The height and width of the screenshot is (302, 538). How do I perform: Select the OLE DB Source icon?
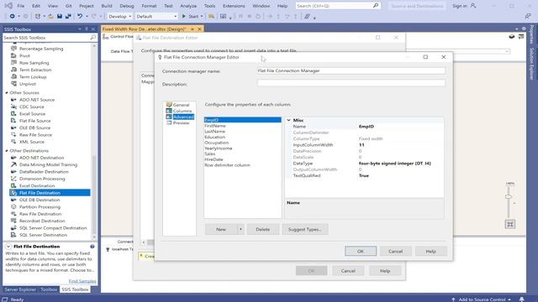coord(13,128)
